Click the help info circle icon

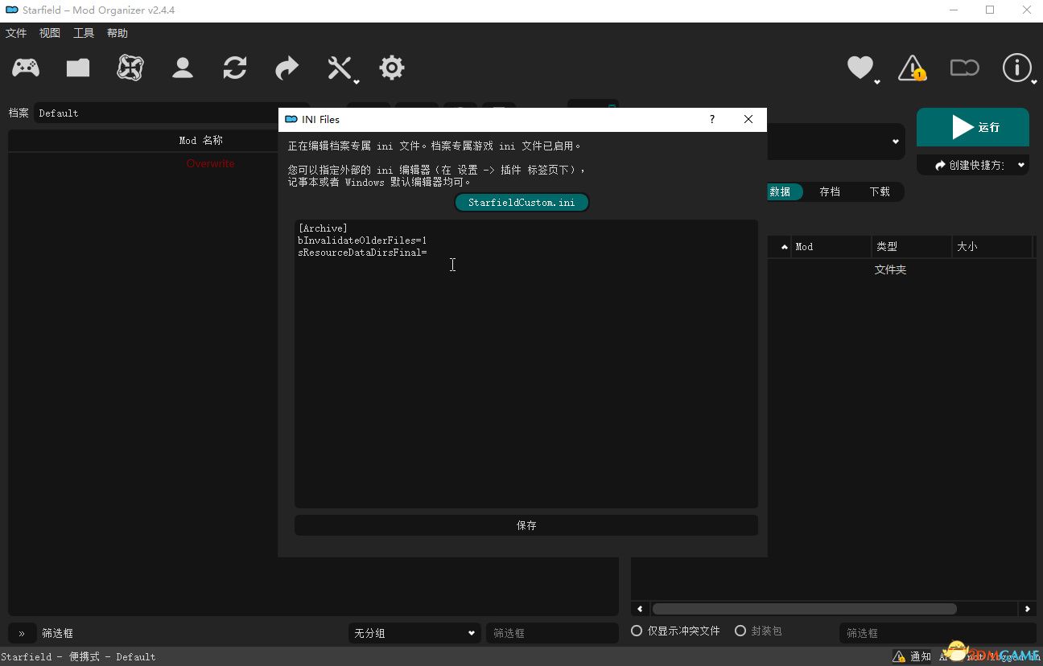tap(1016, 68)
